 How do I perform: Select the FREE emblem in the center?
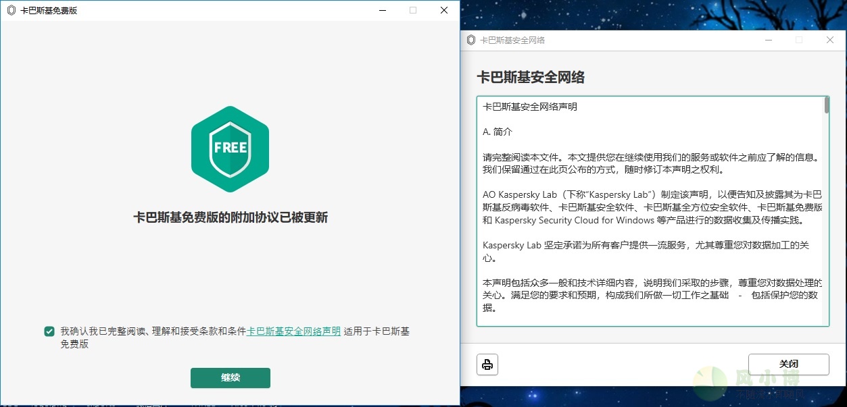(230, 148)
